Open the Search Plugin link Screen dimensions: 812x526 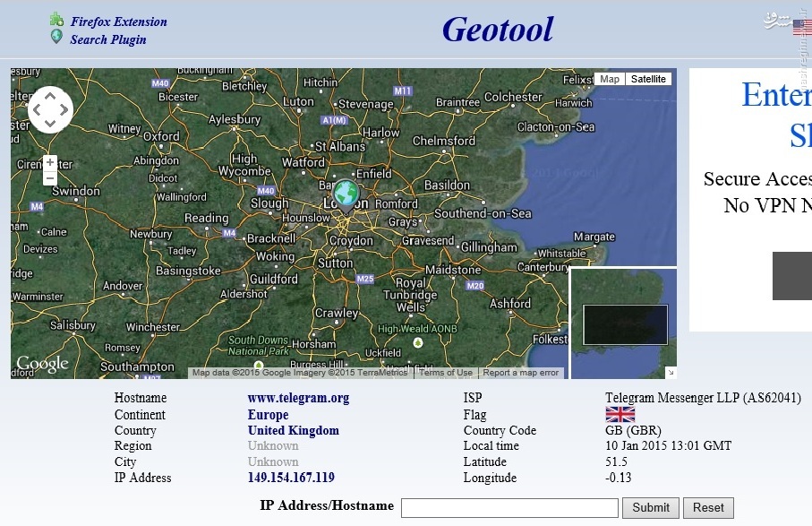(x=108, y=40)
